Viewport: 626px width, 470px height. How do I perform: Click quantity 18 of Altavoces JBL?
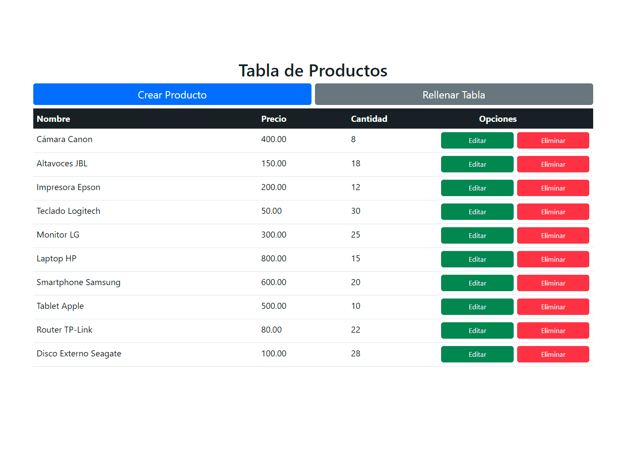tap(393, 164)
